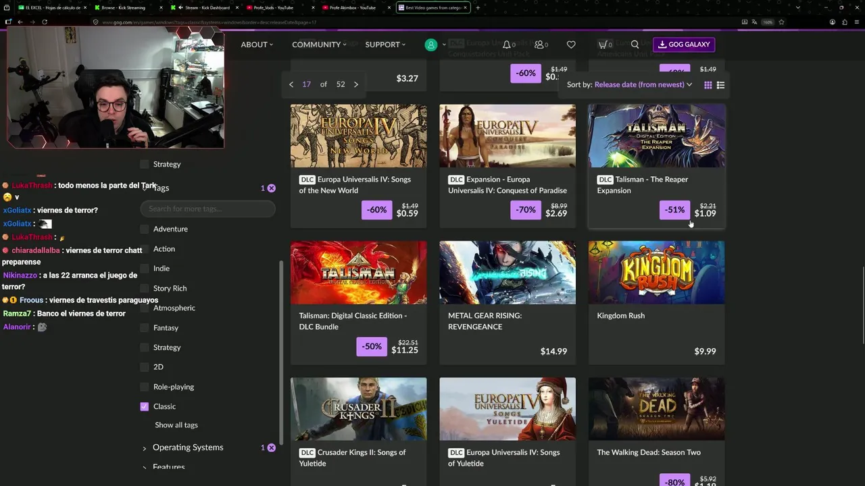Open the shopping cart icon

pyautogui.click(x=603, y=45)
